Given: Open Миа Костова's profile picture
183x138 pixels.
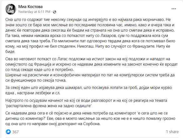Looking at the screenshot, I should tap(11, 9).
